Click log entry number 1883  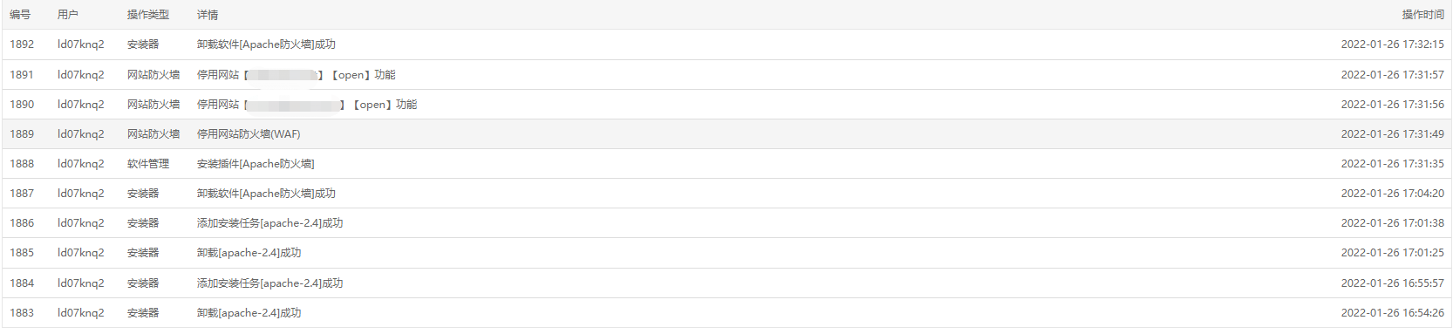[x=22, y=313]
